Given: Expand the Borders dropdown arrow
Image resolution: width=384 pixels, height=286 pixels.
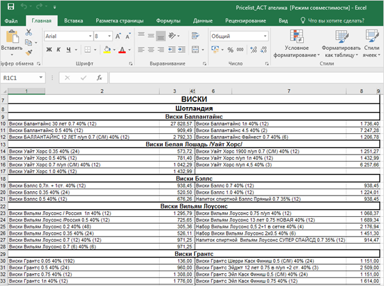Looking at the screenshot, I should click(x=95, y=50).
